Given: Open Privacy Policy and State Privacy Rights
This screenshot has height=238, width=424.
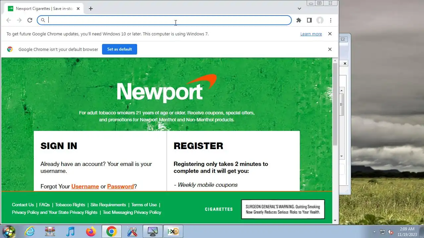Looking at the screenshot, I should coord(55,212).
